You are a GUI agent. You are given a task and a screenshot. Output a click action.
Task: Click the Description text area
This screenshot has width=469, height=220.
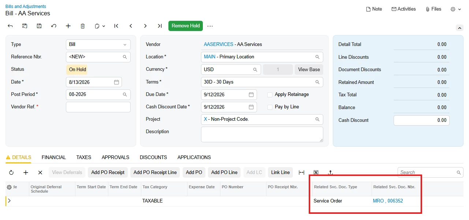[262, 134]
